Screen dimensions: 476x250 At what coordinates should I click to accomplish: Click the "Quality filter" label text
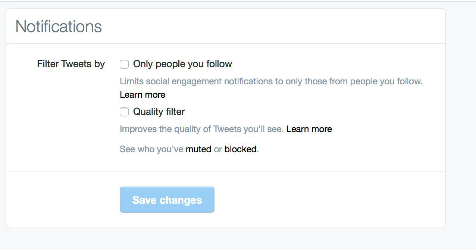(x=159, y=112)
